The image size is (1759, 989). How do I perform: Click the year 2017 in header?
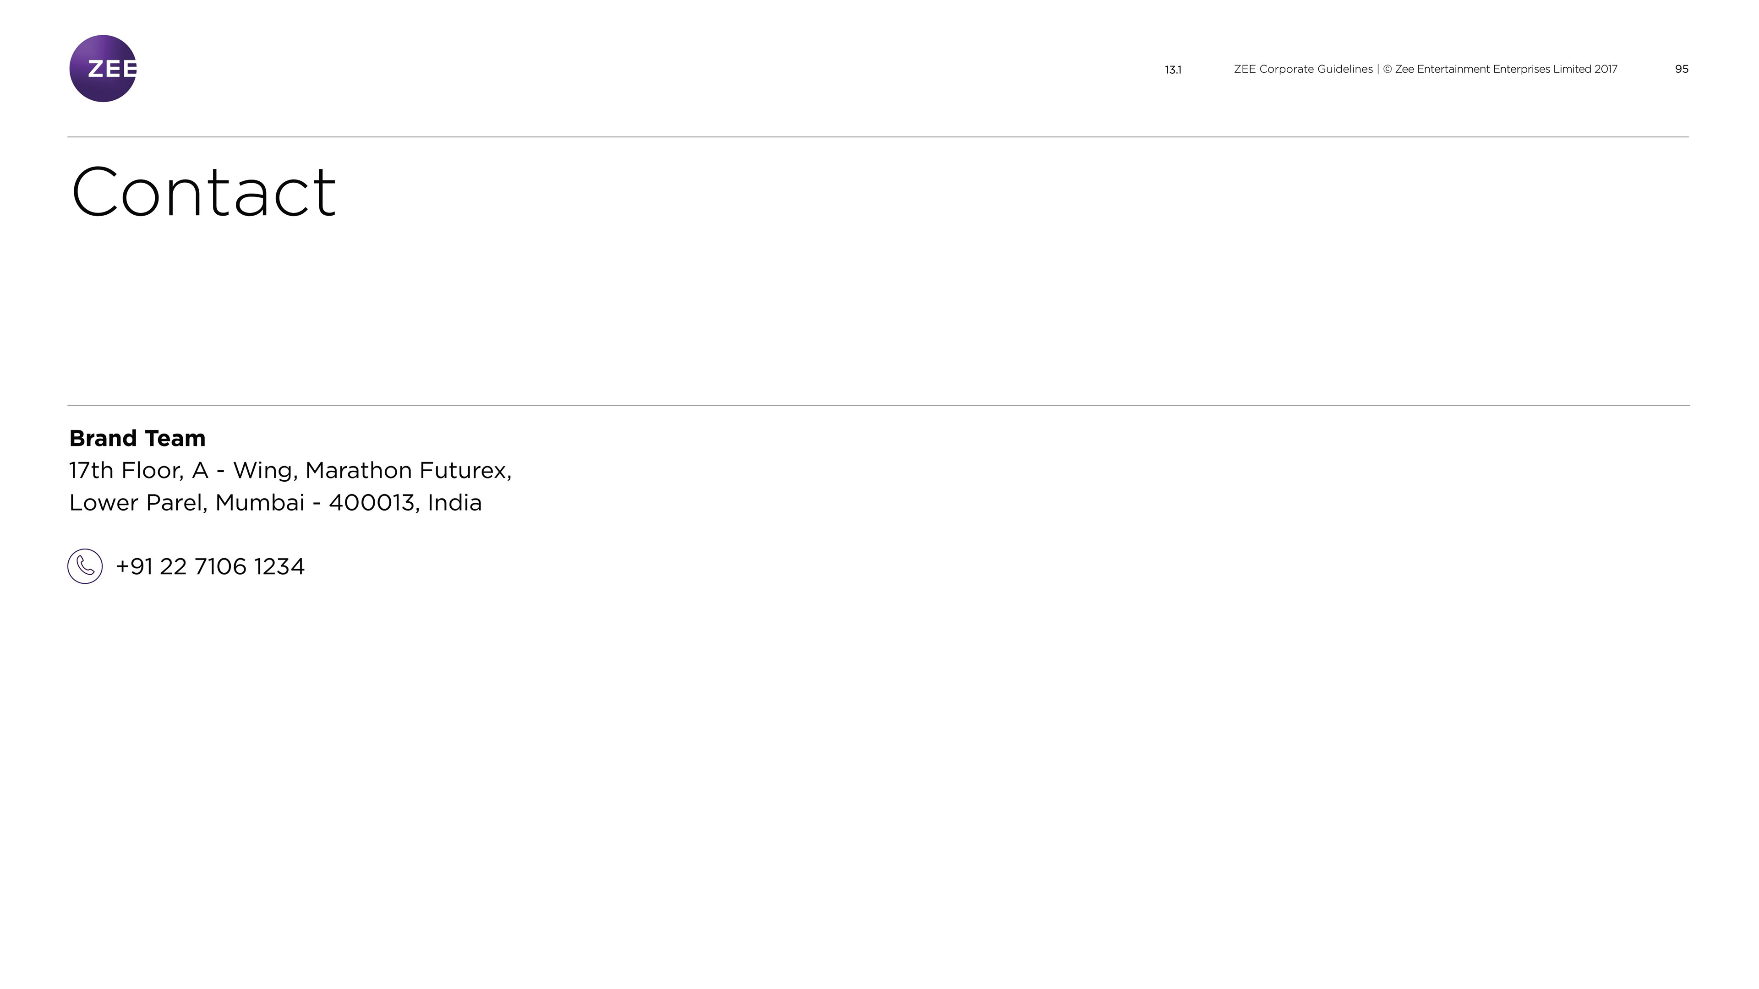tap(1606, 70)
